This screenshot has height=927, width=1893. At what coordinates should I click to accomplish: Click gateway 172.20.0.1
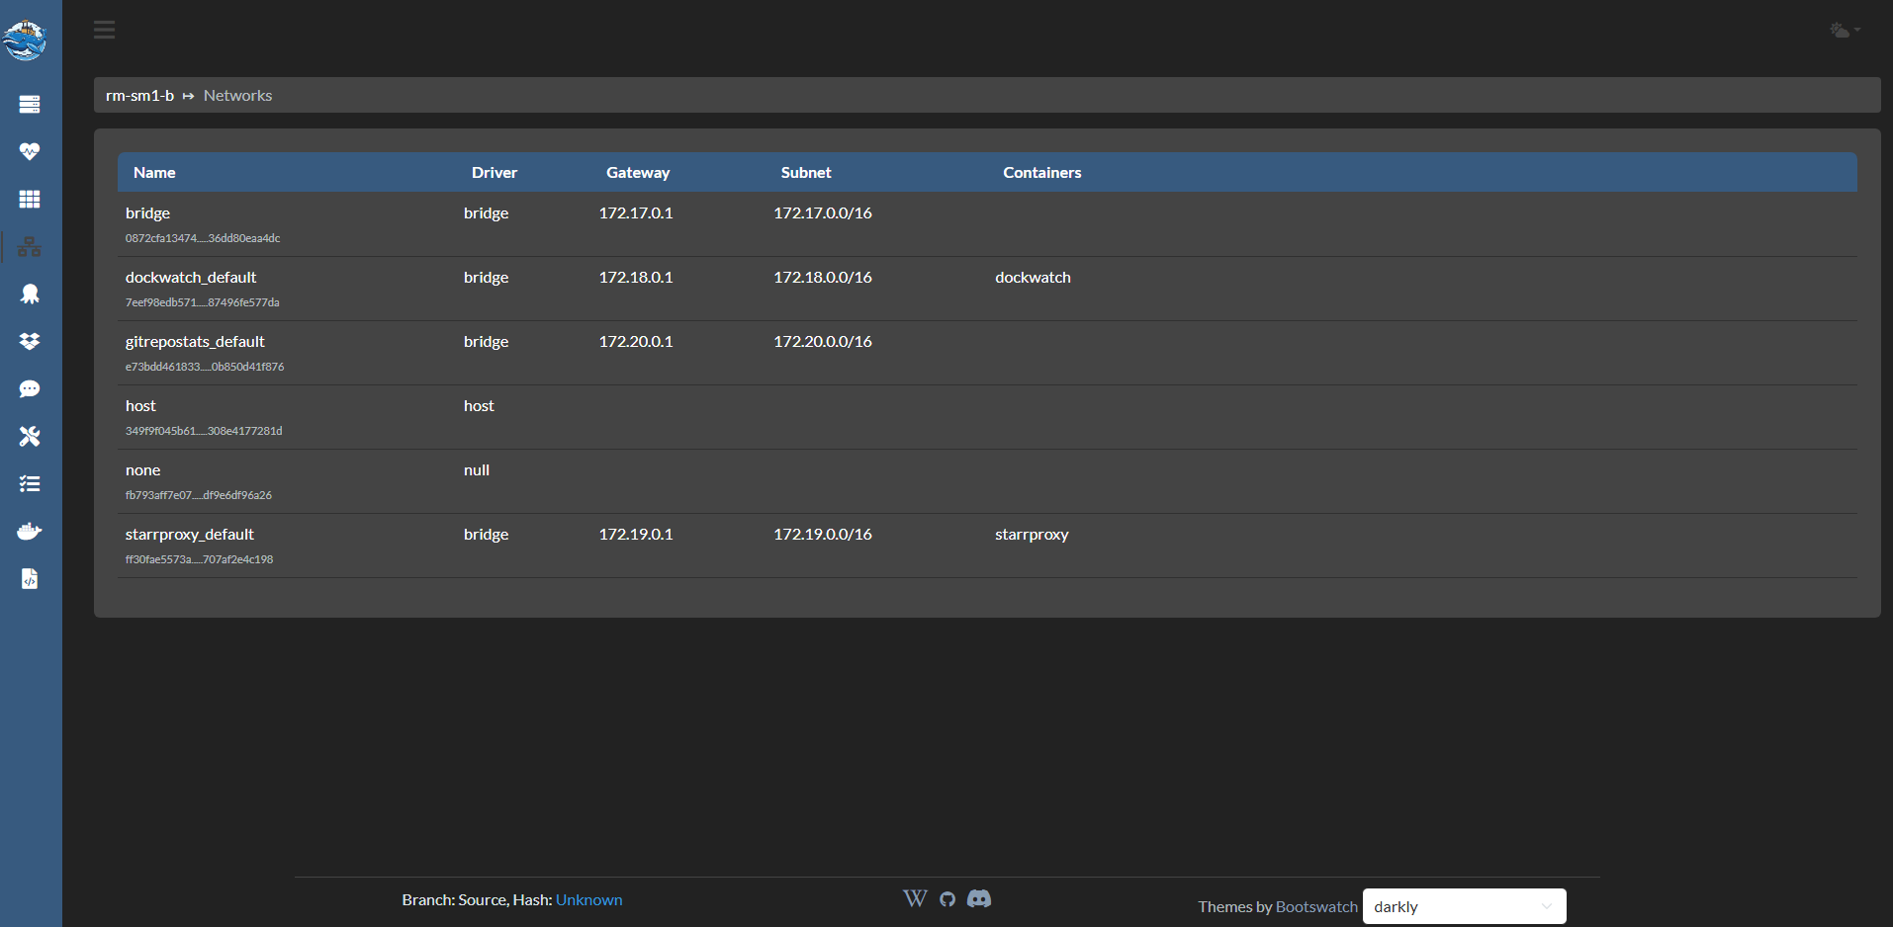pyautogui.click(x=636, y=341)
